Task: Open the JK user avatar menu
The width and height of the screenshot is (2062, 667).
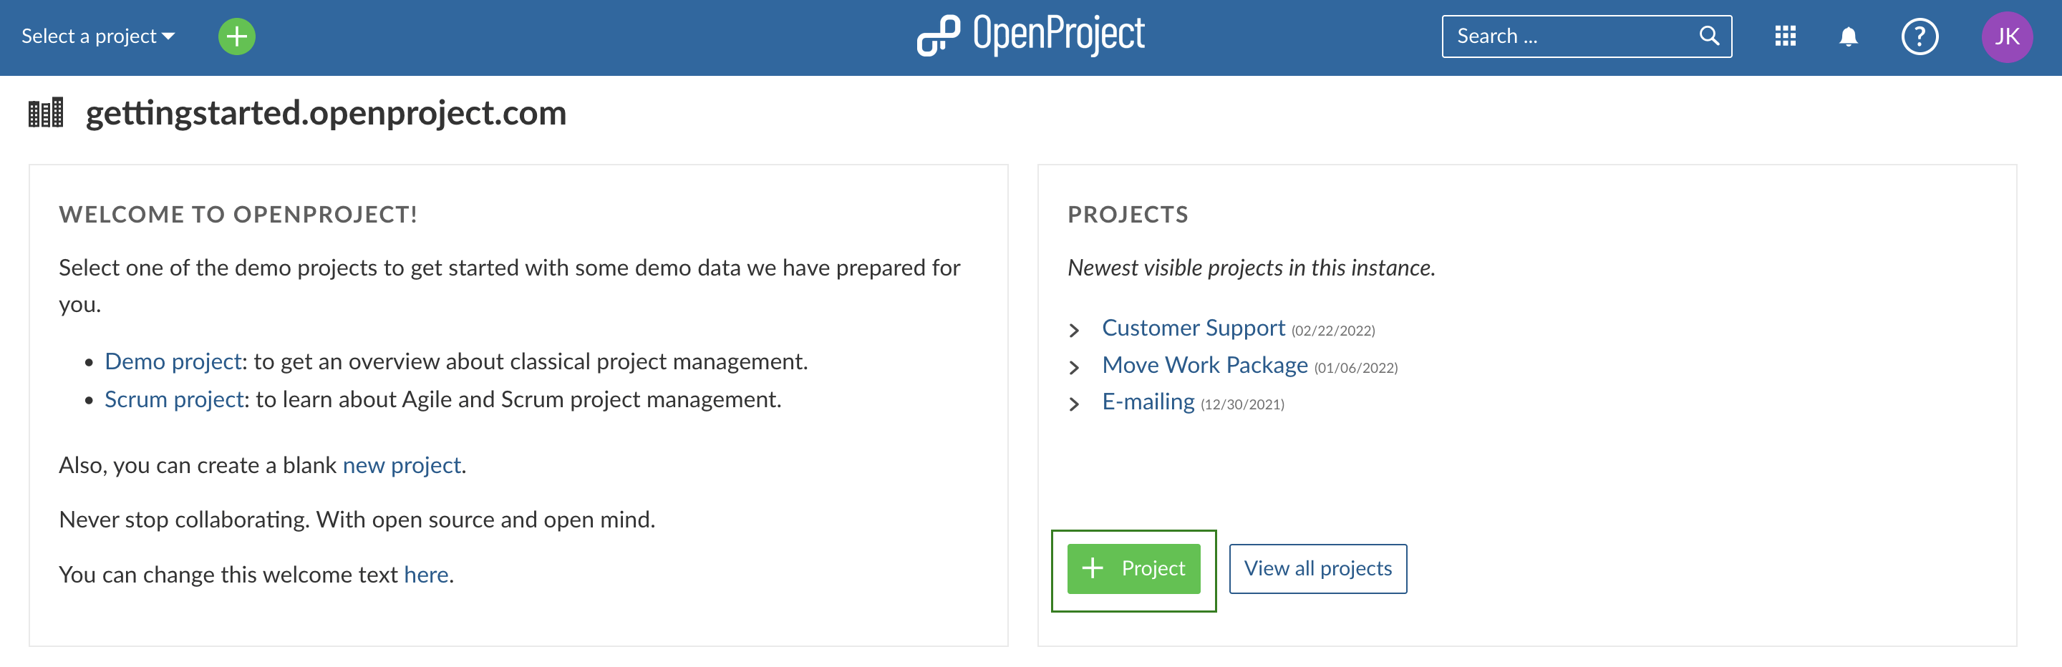Action: [2006, 36]
